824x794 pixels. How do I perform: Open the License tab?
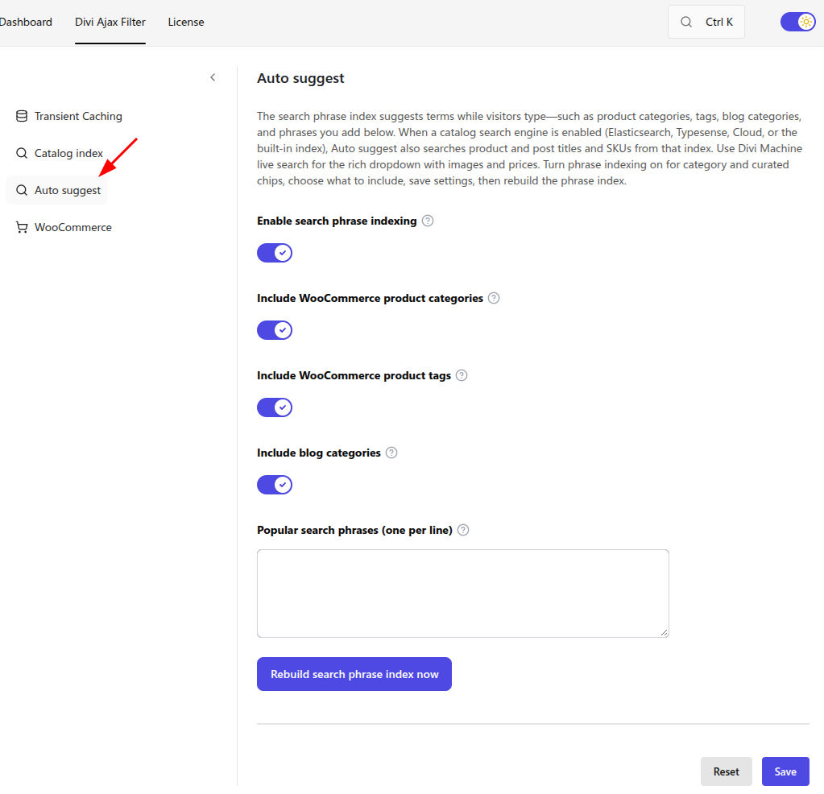coord(186,22)
